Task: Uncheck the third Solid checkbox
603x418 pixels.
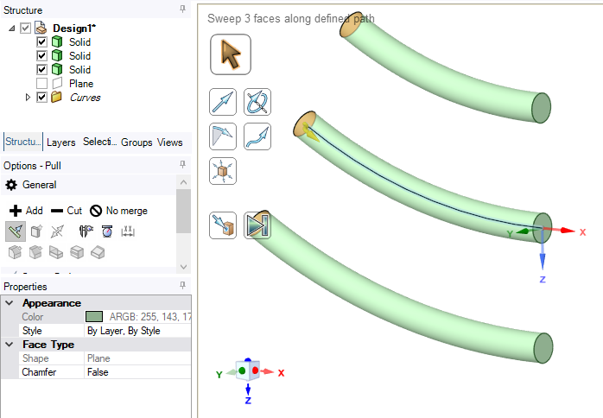Action: (x=41, y=69)
